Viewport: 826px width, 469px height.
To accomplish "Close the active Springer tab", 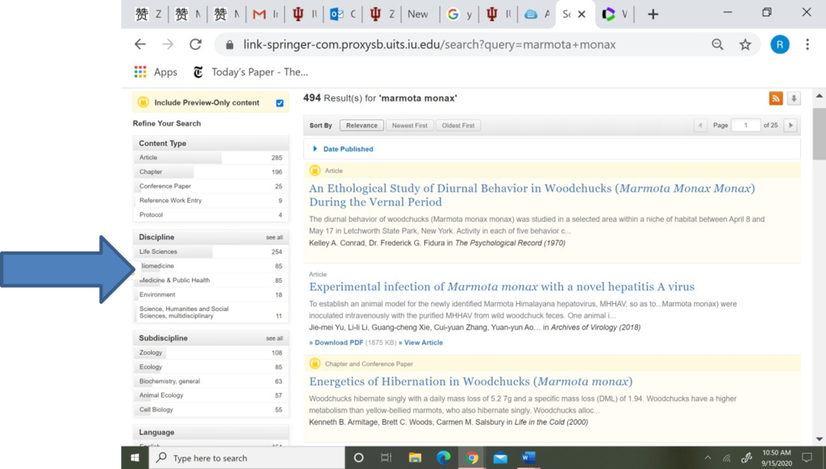I will click(582, 15).
